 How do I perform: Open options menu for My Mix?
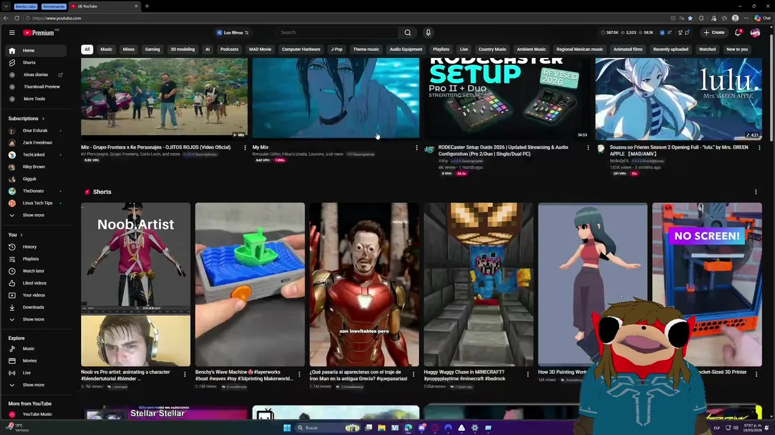pyautogui.click(x=417, y=148)
